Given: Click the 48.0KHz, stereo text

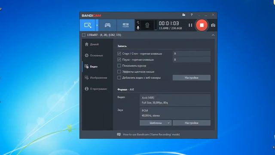Looking at the screenshot, I should (x=151, y=116).
